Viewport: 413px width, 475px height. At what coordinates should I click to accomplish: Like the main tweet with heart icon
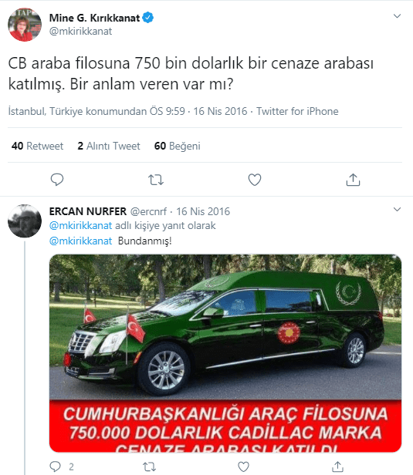click(255, 180)
